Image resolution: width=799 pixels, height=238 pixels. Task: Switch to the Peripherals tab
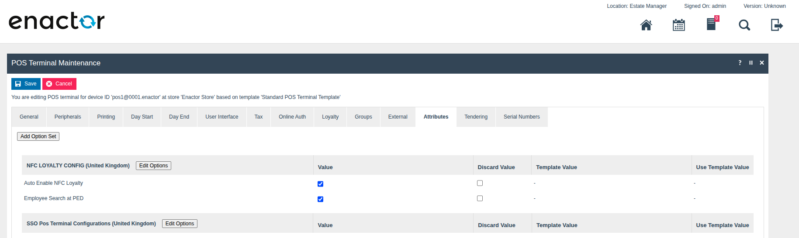click(68, 117)
